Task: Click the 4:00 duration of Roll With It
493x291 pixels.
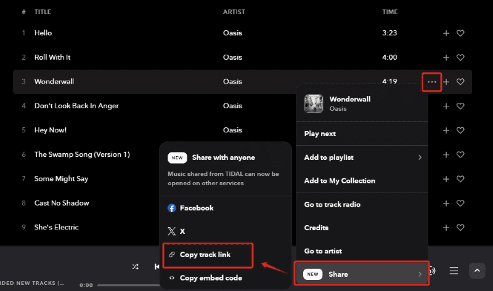Action: pyautogui.click(x=389, y=57)
